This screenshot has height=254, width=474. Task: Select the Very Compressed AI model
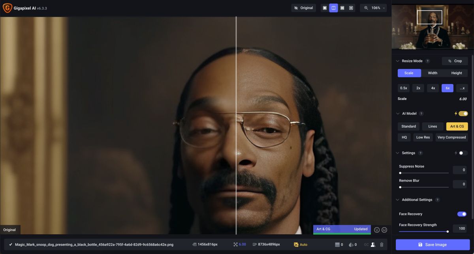click(x=452, y=138)
